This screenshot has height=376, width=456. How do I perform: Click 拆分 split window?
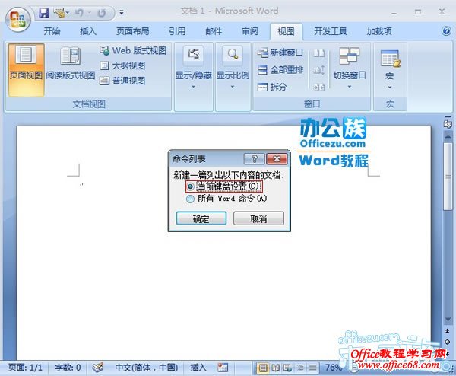[272, 87]
